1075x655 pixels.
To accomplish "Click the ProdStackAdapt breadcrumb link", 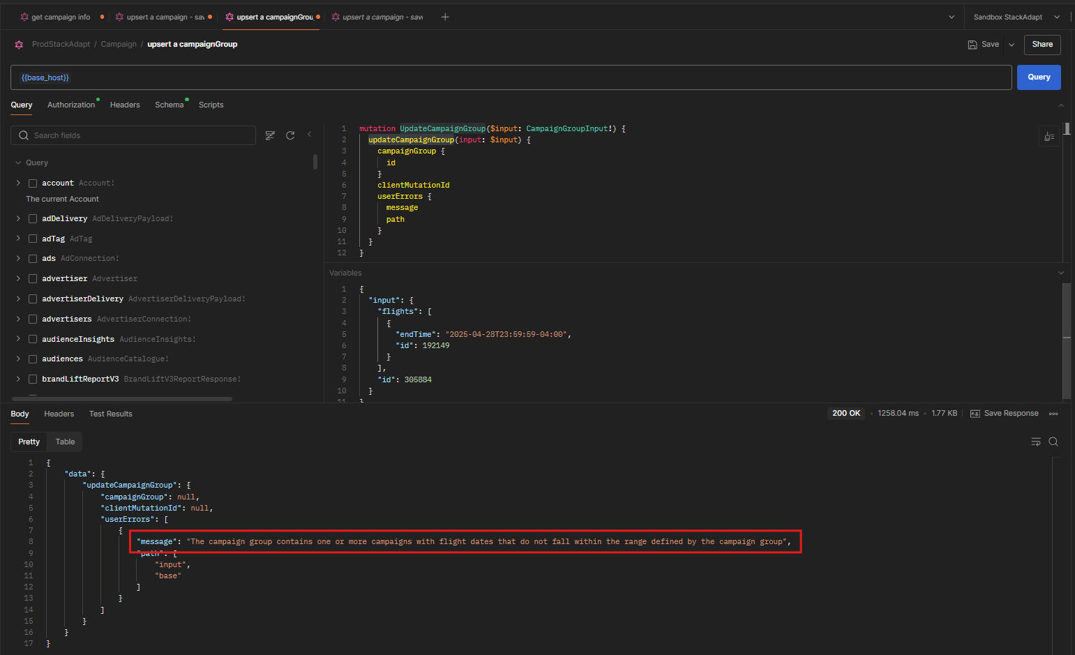I will pyautogui.click(x=61, y=45).
